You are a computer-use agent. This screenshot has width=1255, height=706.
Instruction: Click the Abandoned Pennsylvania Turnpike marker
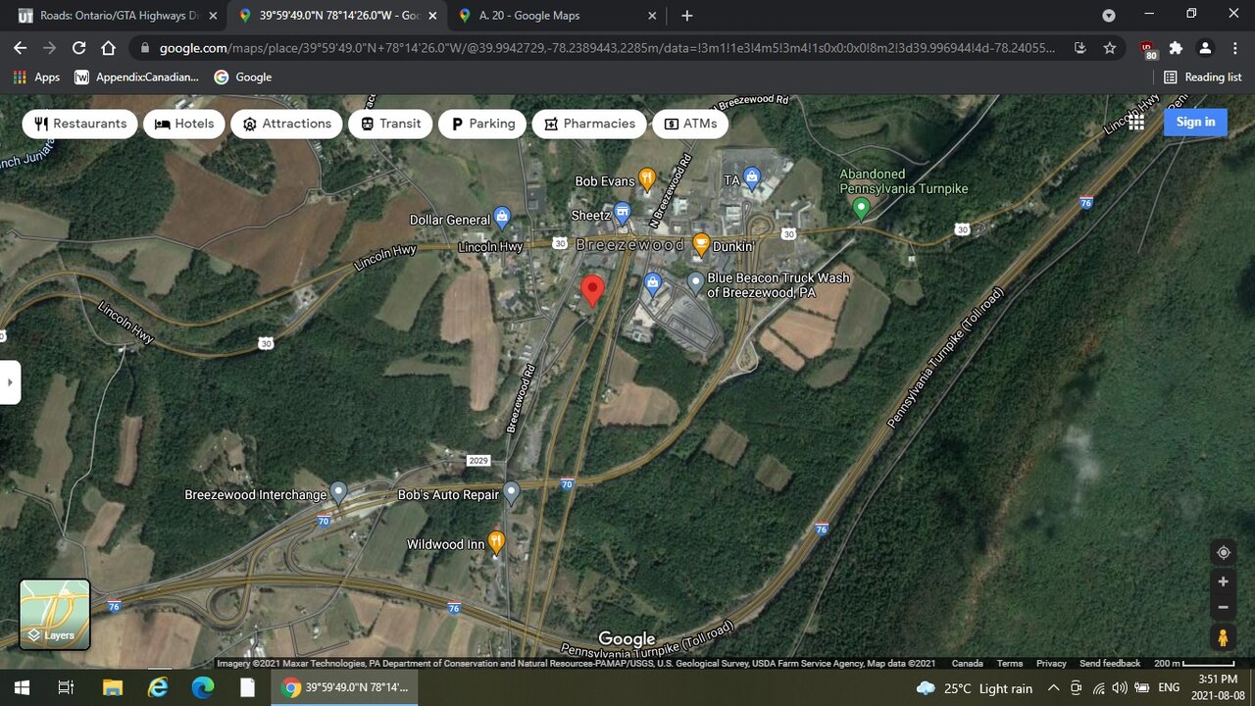point(861,208)
